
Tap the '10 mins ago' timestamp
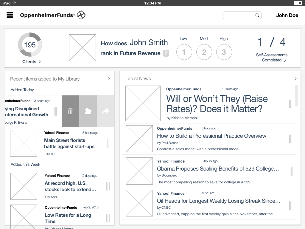pos(230,89)
